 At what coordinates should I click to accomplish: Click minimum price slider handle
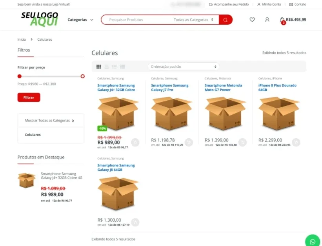[20, 76]
